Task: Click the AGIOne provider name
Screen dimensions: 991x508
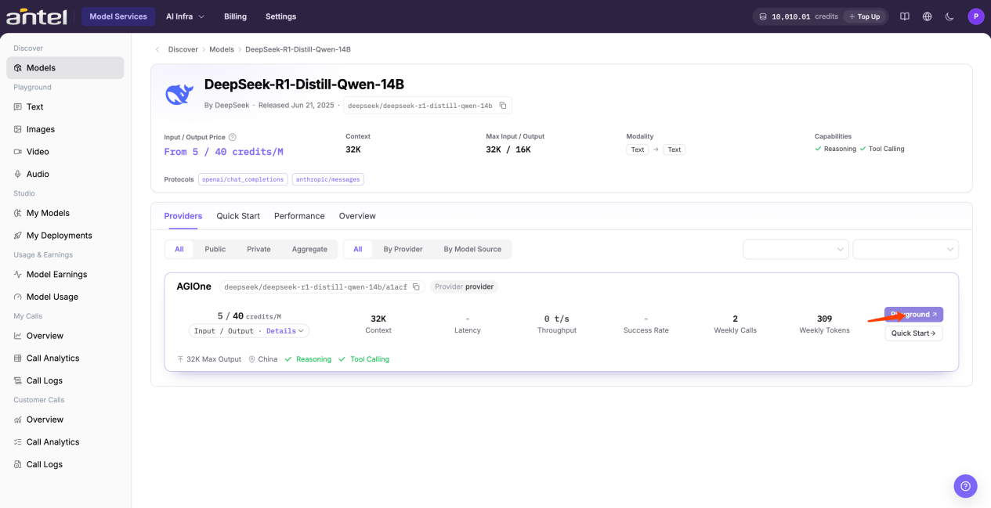Action: pyautogui.click(x=194, y=286)
